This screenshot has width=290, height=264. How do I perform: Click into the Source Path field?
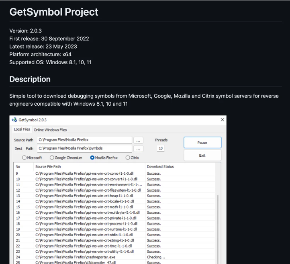[84, 140]
